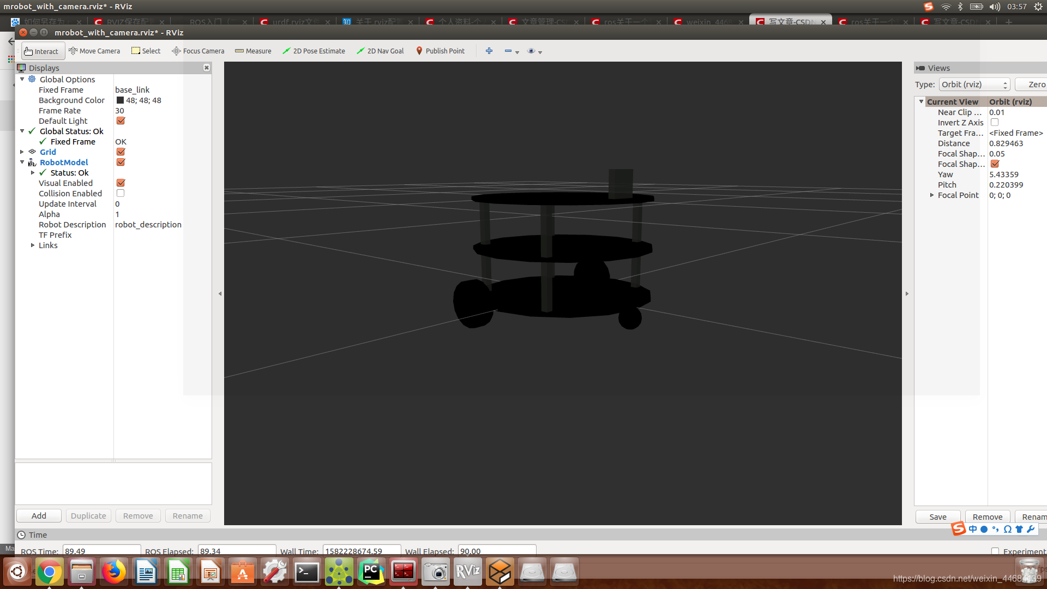Click the Publish Point tool
Viewport: 1047px width, 589px height.
pyautogui.click(x=440, y=51)
